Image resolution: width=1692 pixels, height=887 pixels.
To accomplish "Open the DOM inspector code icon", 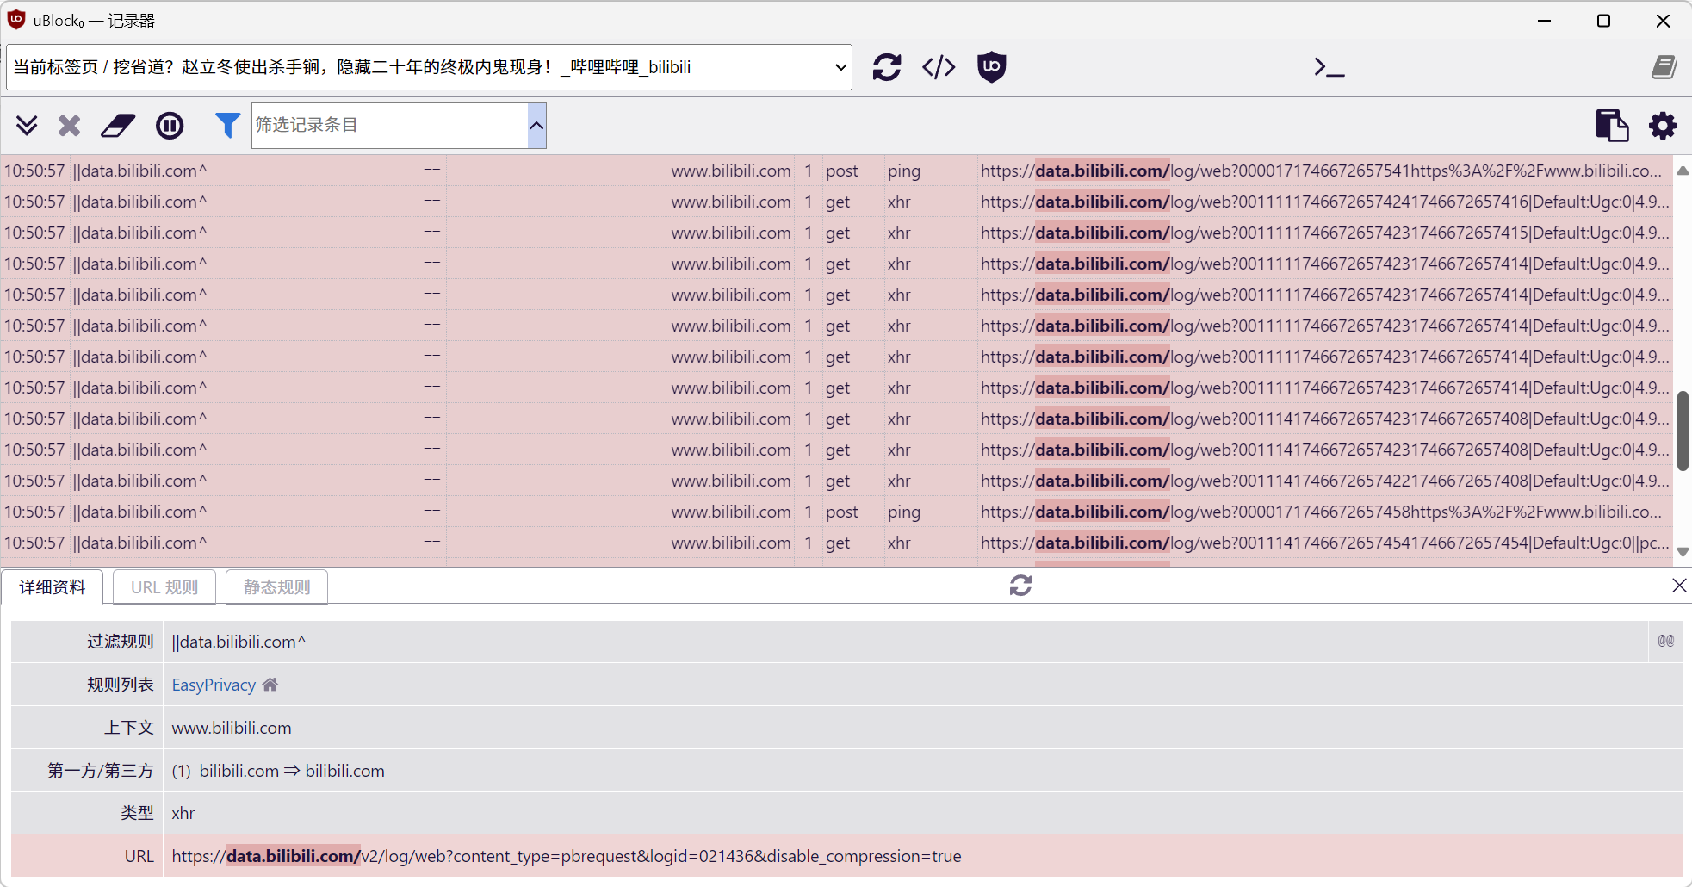I will coord(939,67).
